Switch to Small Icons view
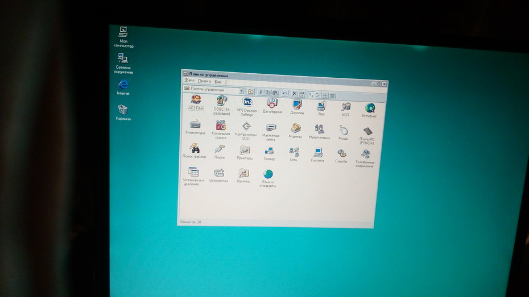The height and width of the screenshot is (297, 529). (x=318, y=95)
